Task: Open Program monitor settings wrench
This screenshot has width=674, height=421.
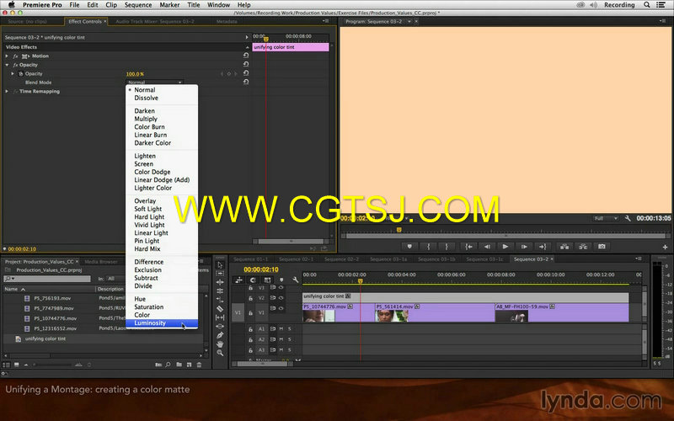Action: [x=628, y=218]
